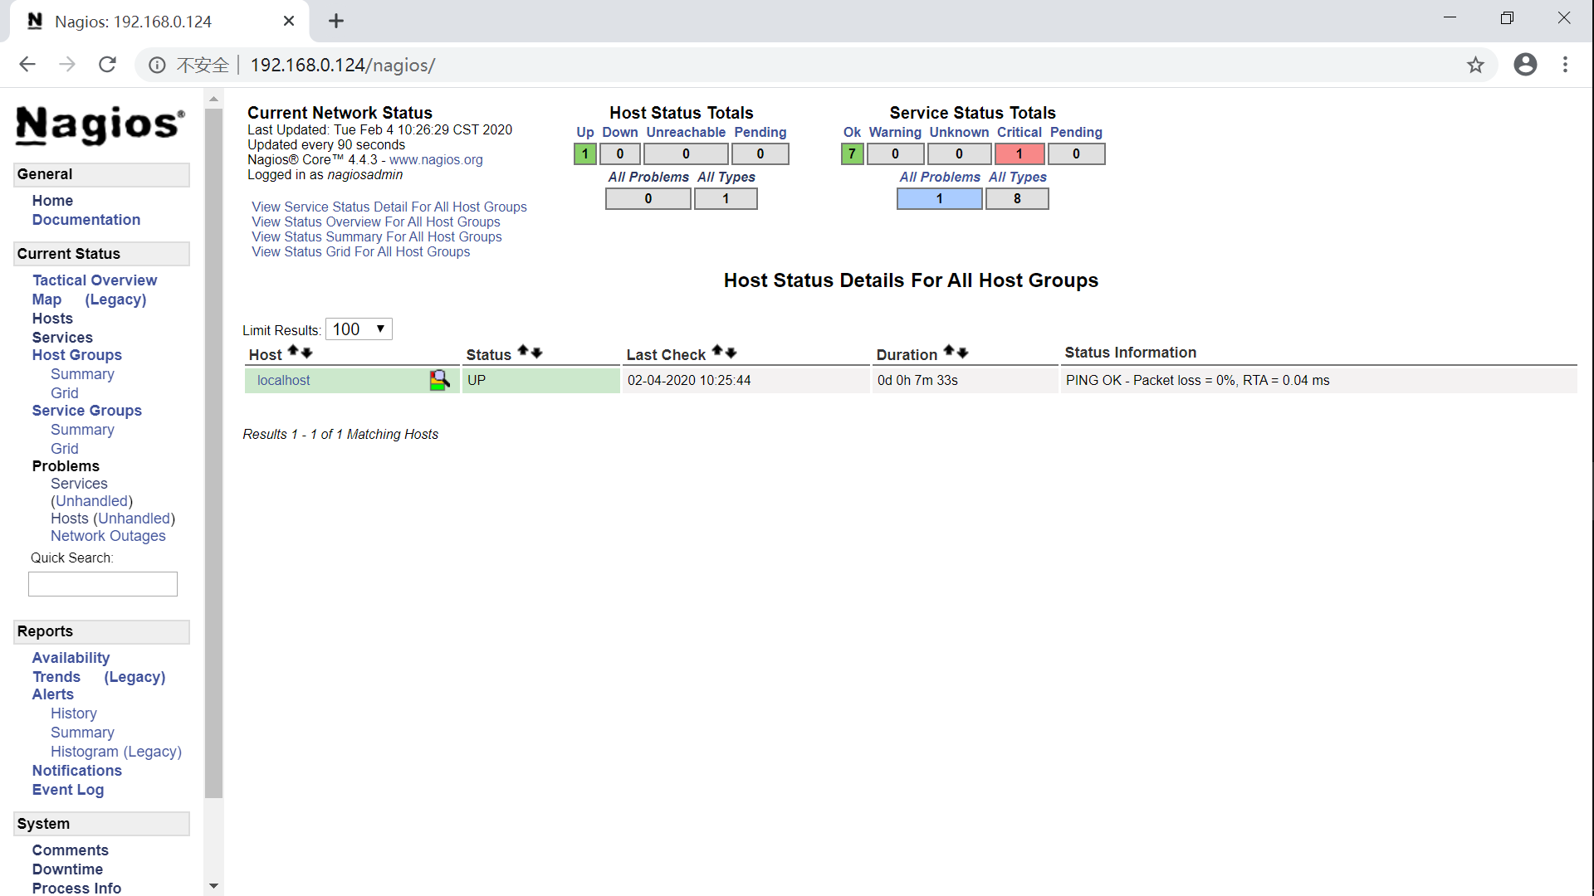This screenshot has height=896, width=1594.
Task: Sort Host column descending with down arrow
Action: [307, 353]
